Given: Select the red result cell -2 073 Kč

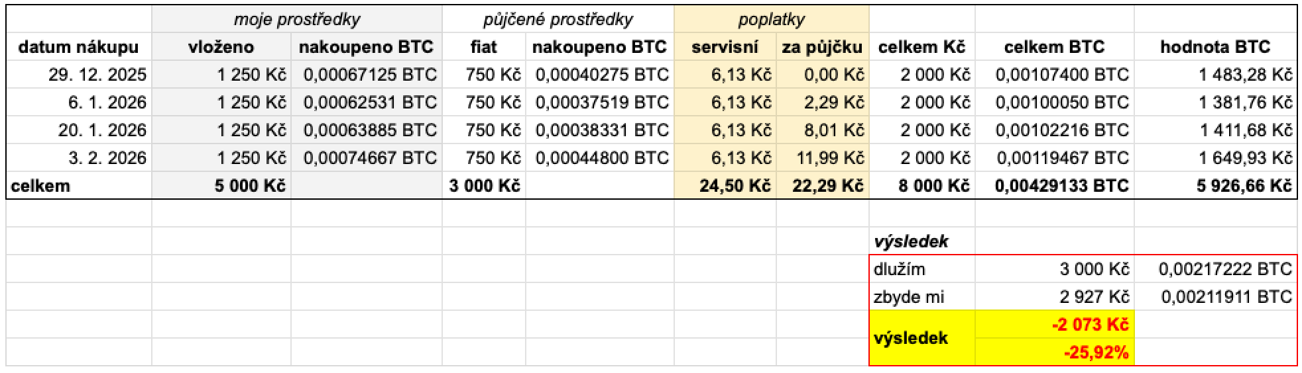Looking at the screenshot, I should point(1089,325).
